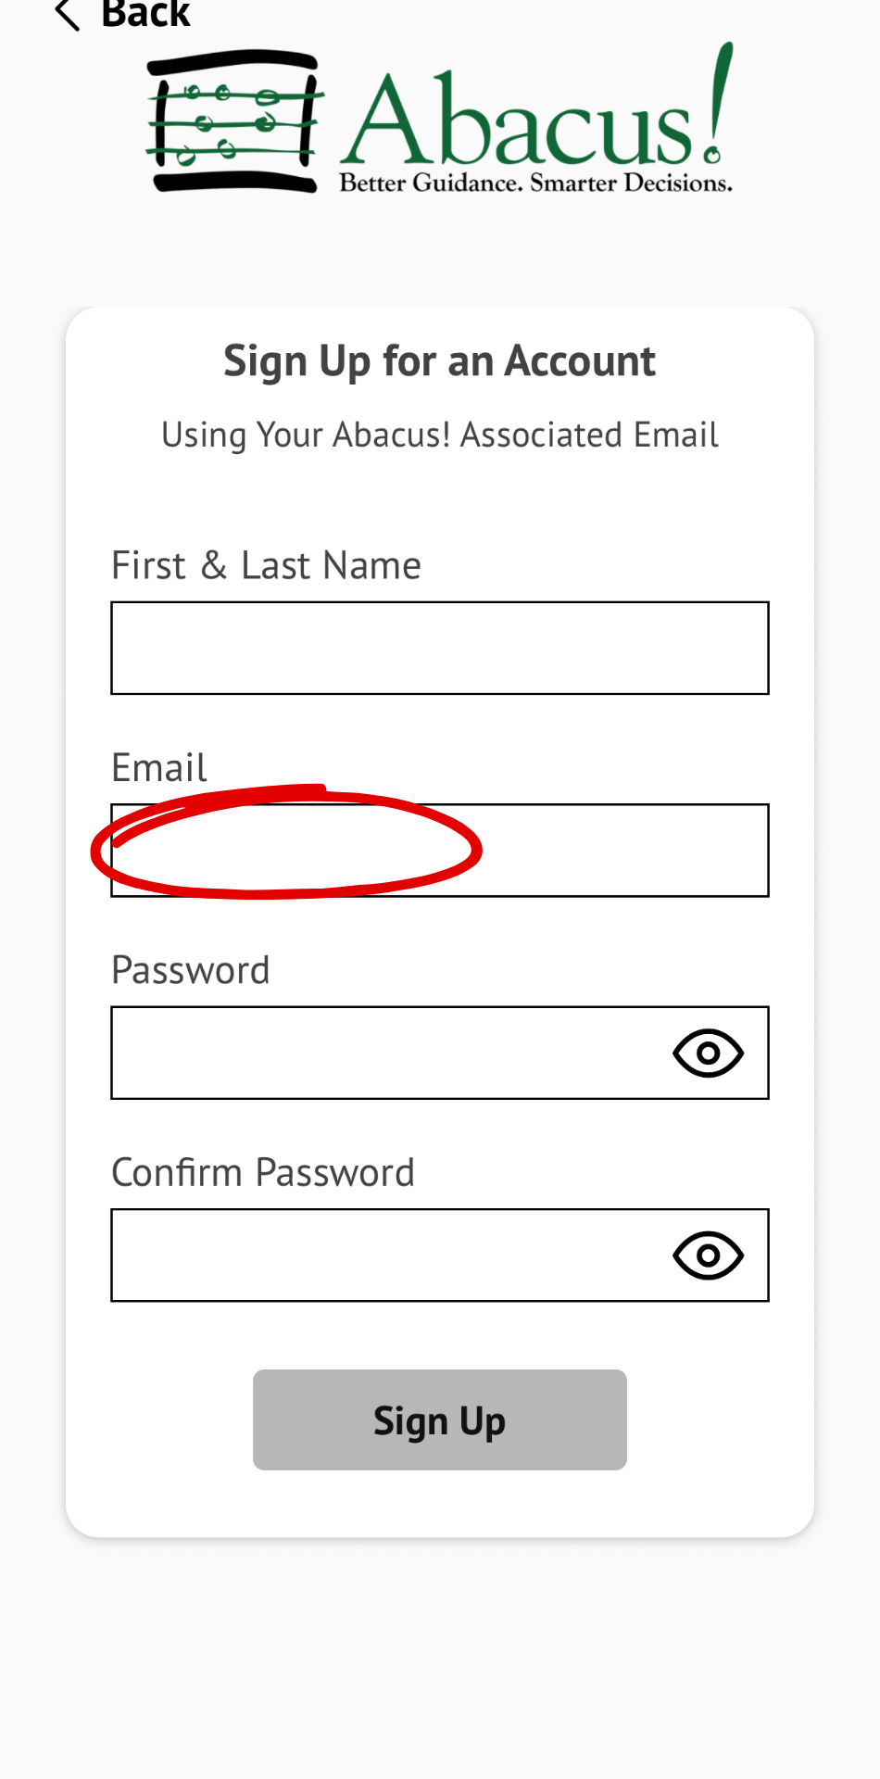Focus the First & Last Name input field

tap(439, 648)
